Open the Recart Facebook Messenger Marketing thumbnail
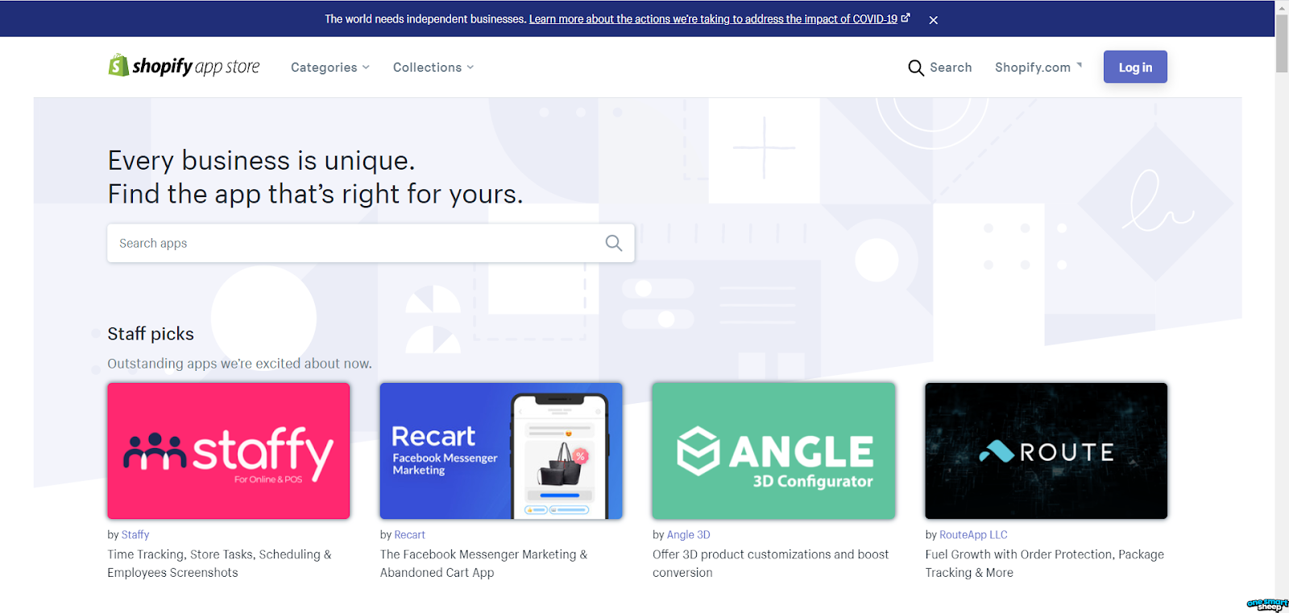 pyautogui.click(x=501, y=450)
